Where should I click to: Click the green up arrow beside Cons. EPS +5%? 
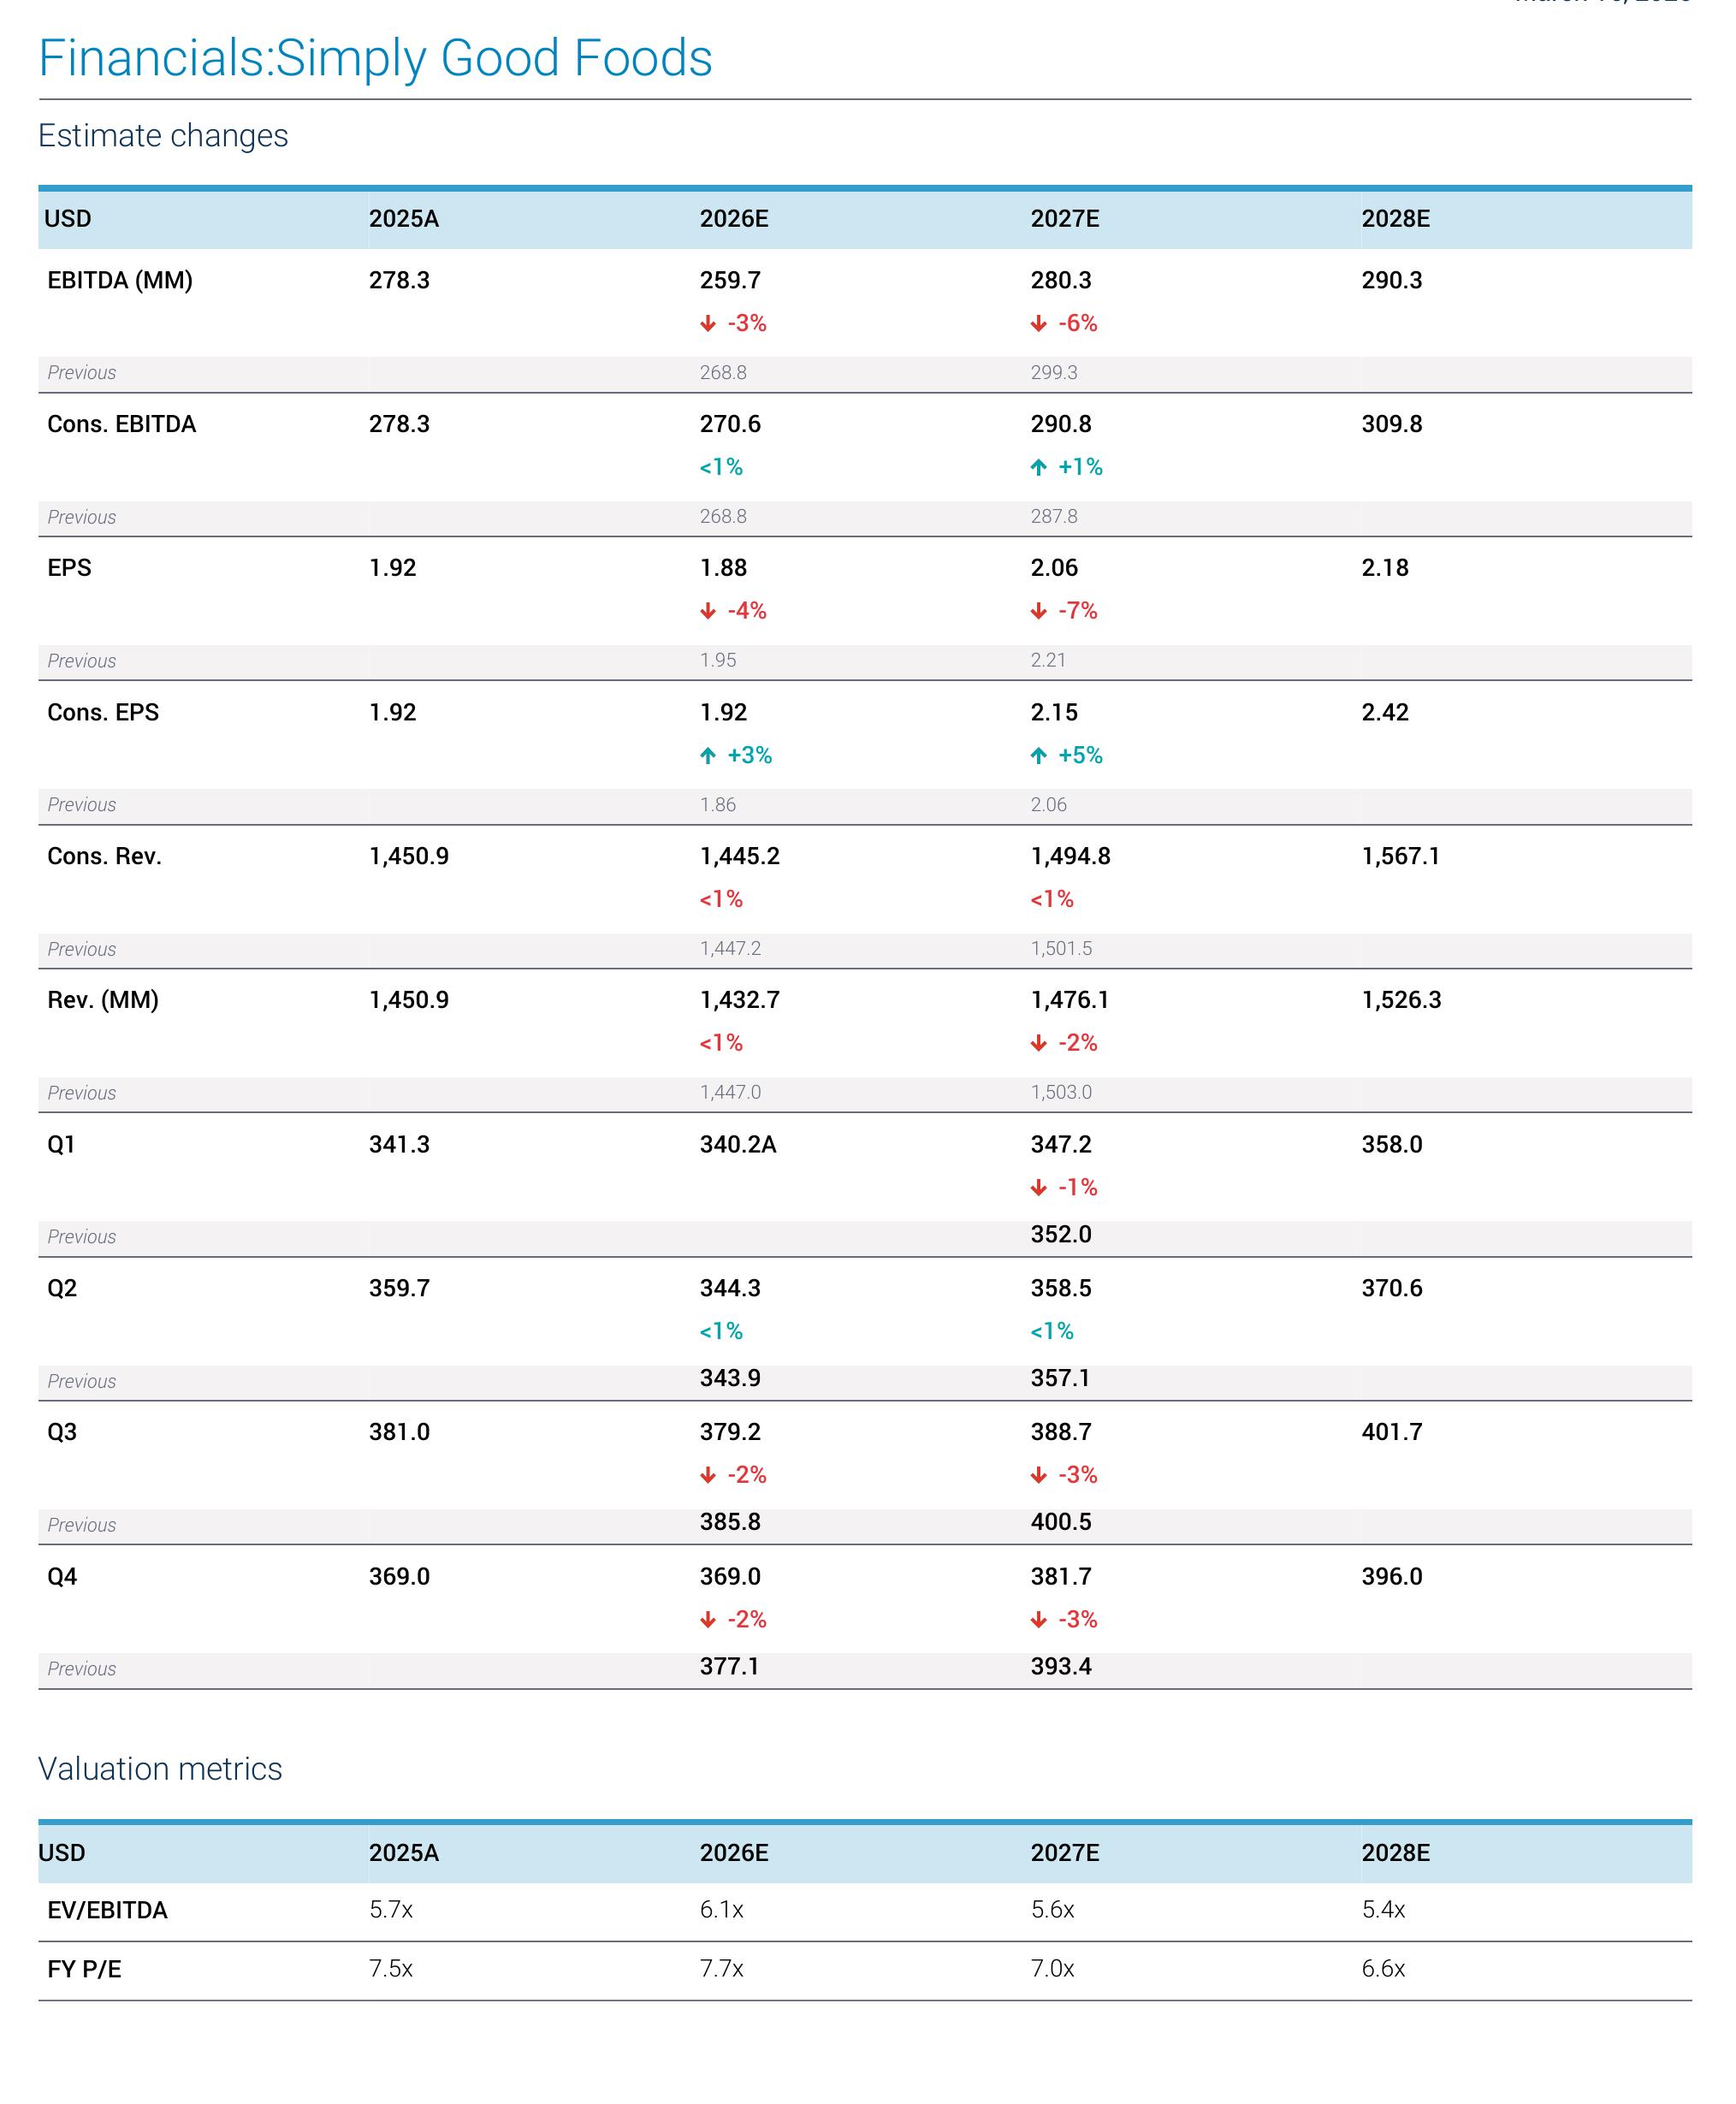coord(1039,755)
